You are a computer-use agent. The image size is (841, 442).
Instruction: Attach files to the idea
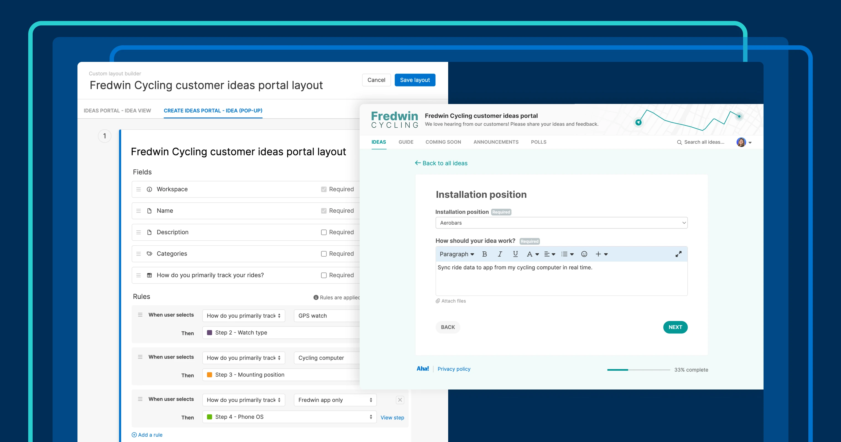click(x=451, y=301)
